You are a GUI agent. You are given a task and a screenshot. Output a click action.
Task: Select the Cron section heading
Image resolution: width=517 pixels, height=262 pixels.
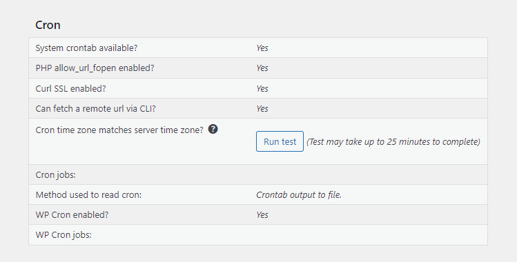tap(48, 25)
